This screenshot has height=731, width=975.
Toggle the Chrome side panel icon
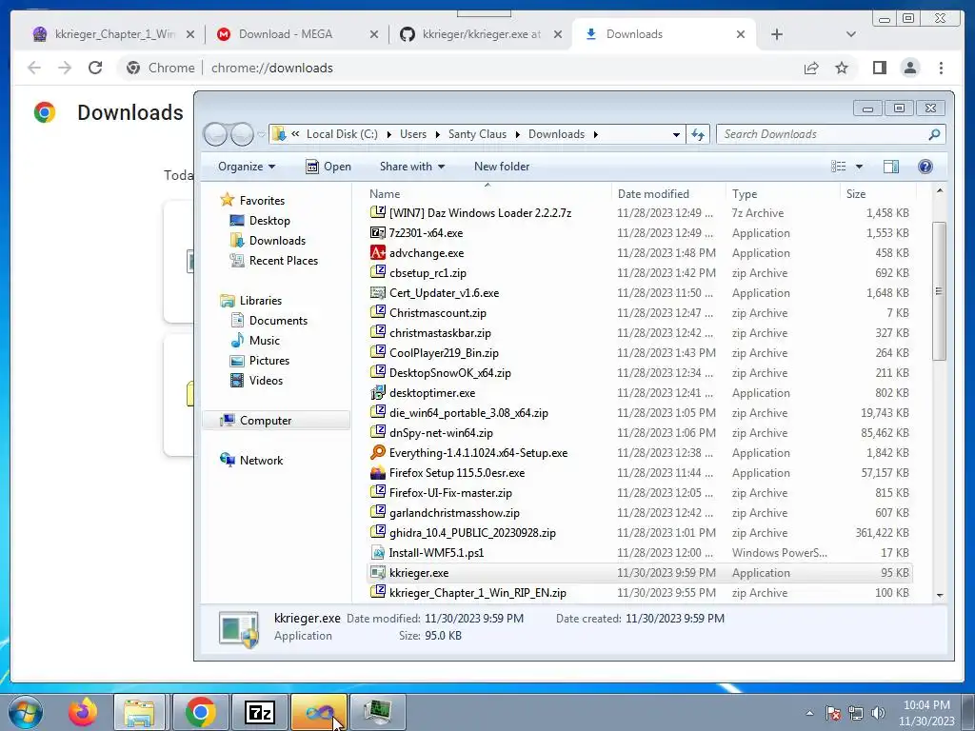click(x=879, y=68)
